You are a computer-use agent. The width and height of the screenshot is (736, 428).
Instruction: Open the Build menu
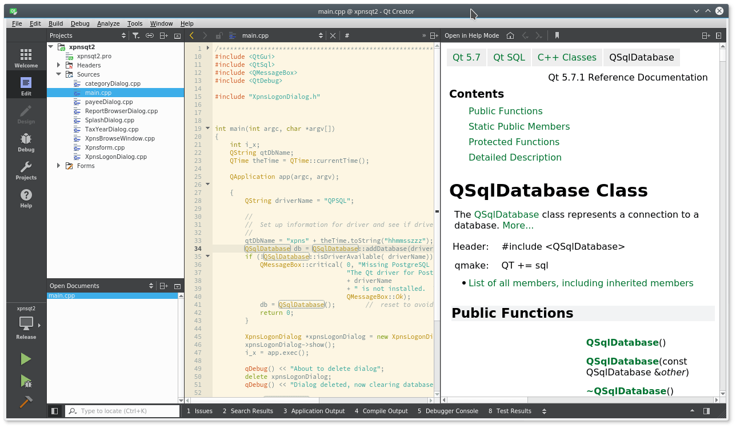pos(56,23)
